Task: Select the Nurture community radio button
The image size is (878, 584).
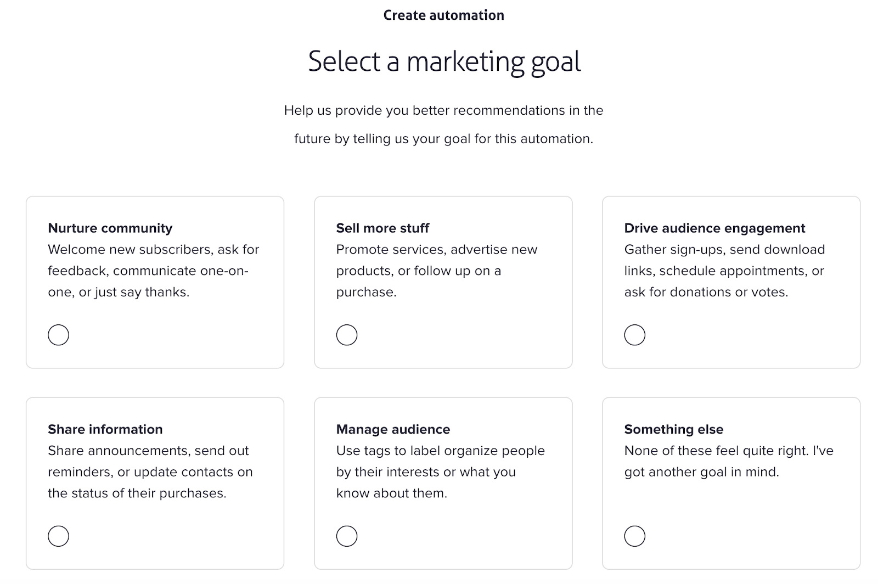Action: (58, 335)
